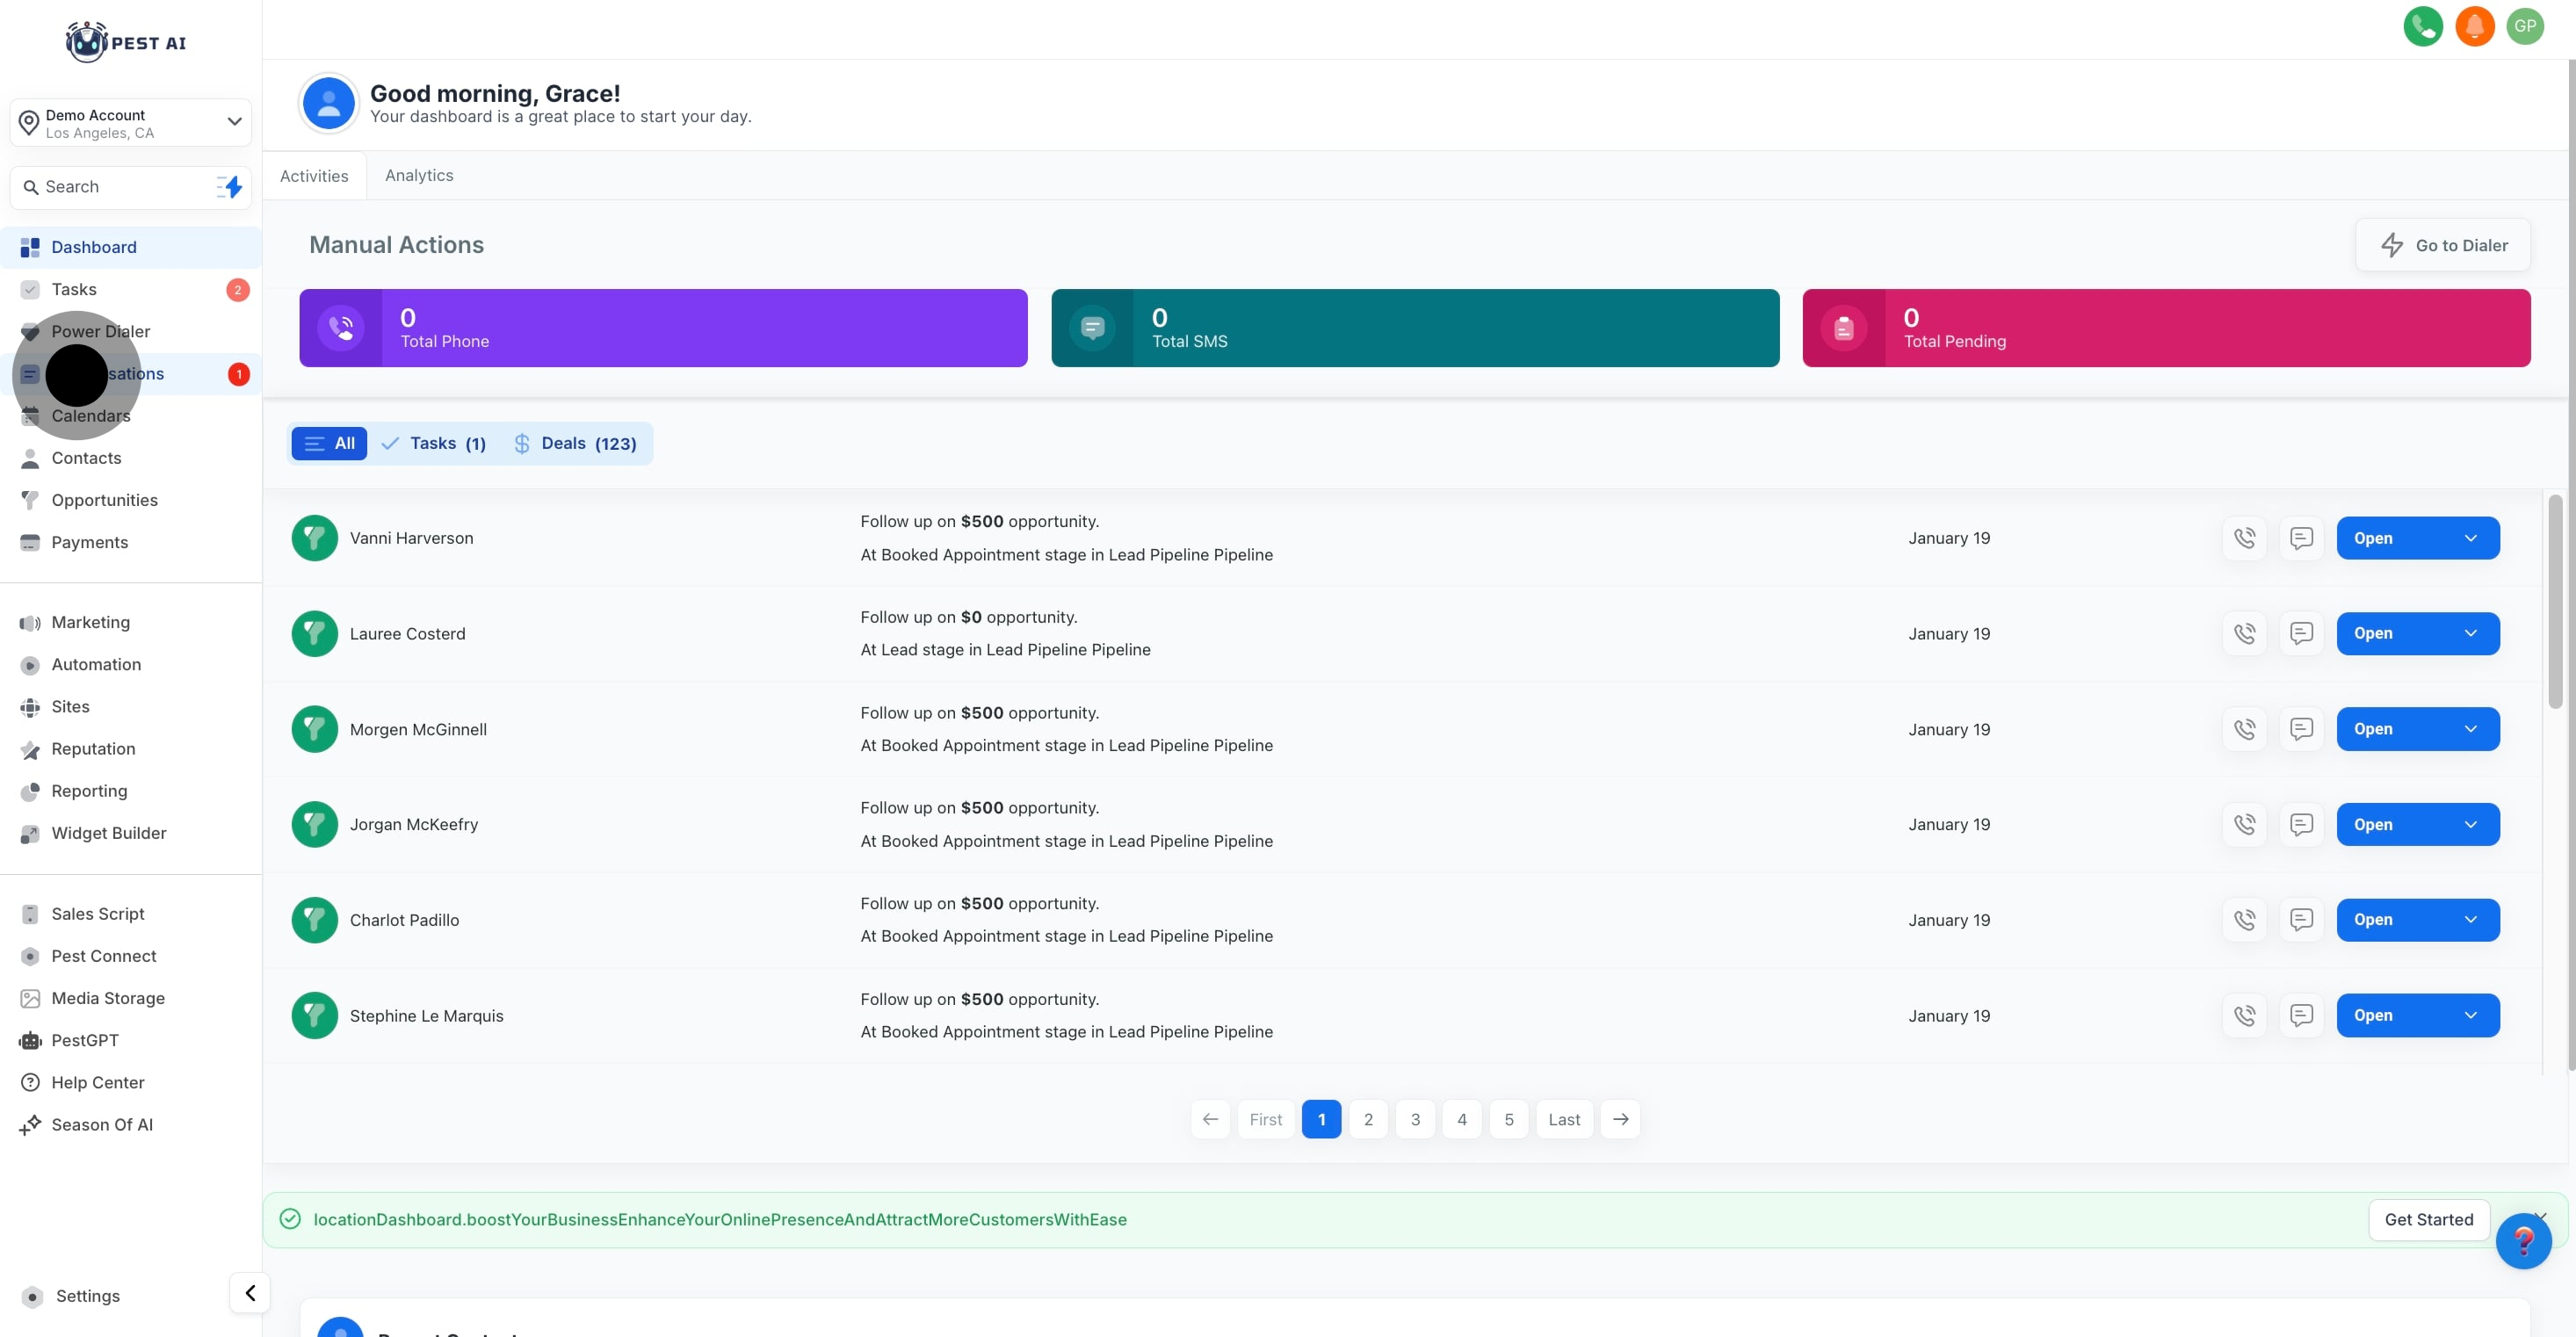
Task: Expand the Demo Account location dropdown
Action: point(233,122)
